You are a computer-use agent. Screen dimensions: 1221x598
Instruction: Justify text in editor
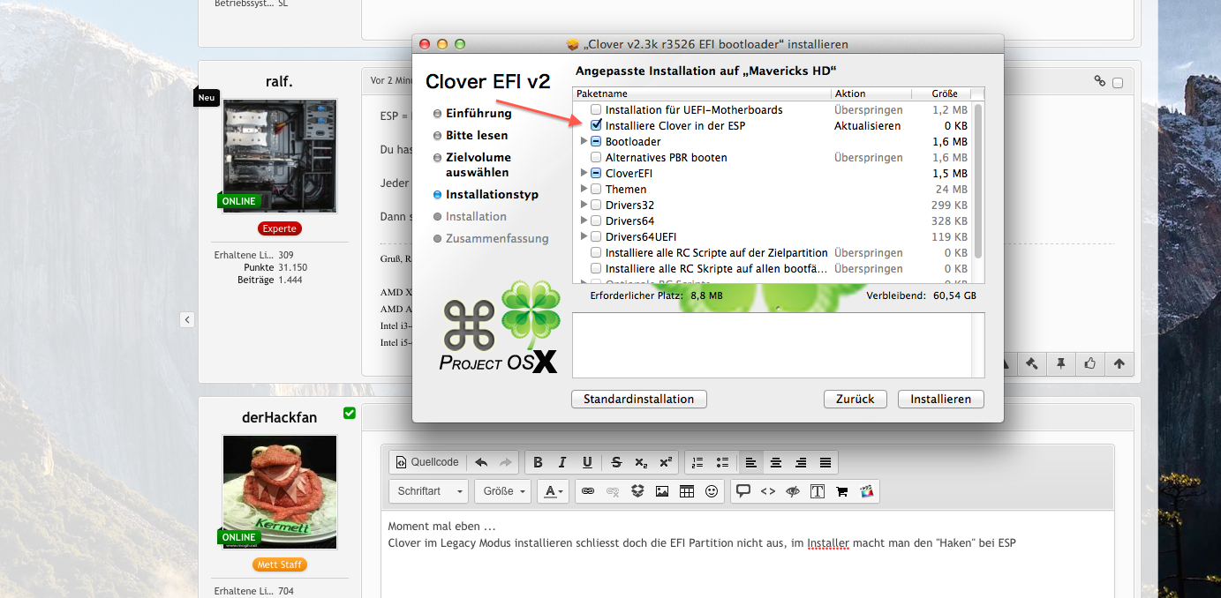tap(825, 462)
